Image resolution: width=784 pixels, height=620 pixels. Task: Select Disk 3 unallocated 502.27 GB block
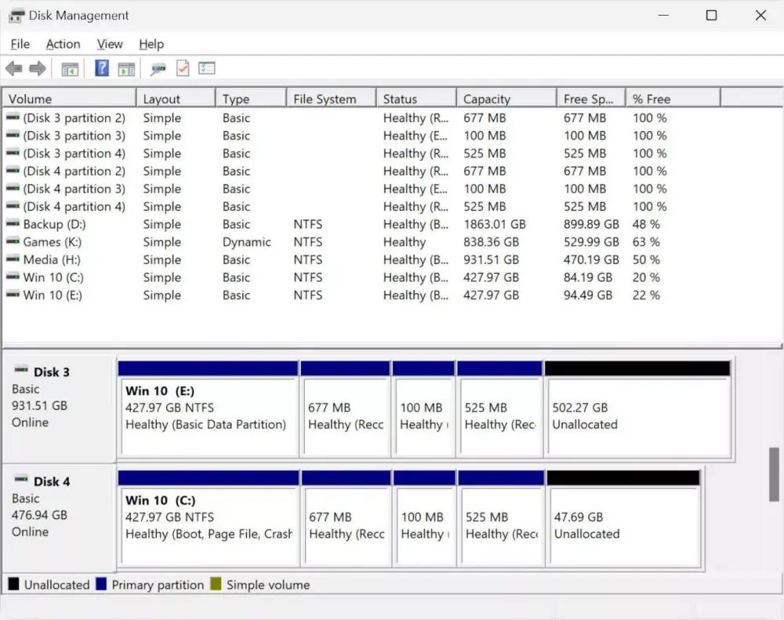pos(638,409)
